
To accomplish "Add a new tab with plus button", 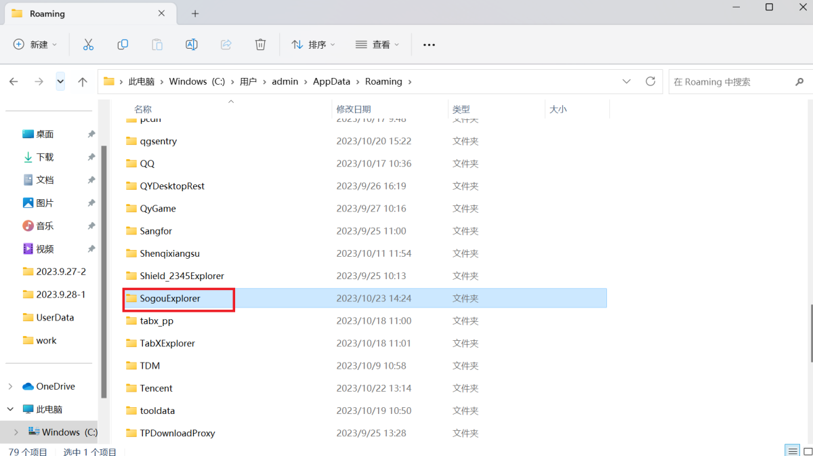I will point(195,14).
